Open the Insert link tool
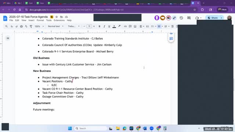Viewport: 235px width, 132px height. pos(125,26)
